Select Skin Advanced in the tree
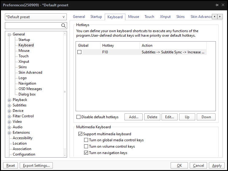 30,72
